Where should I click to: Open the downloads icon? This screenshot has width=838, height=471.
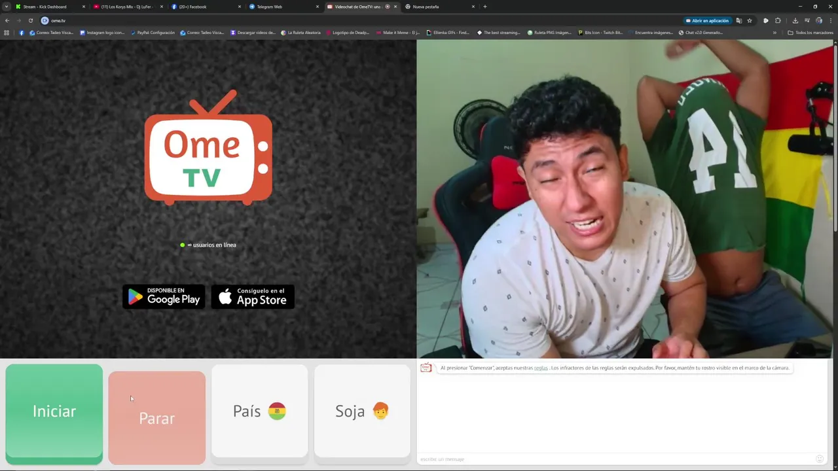coord(795,20)
